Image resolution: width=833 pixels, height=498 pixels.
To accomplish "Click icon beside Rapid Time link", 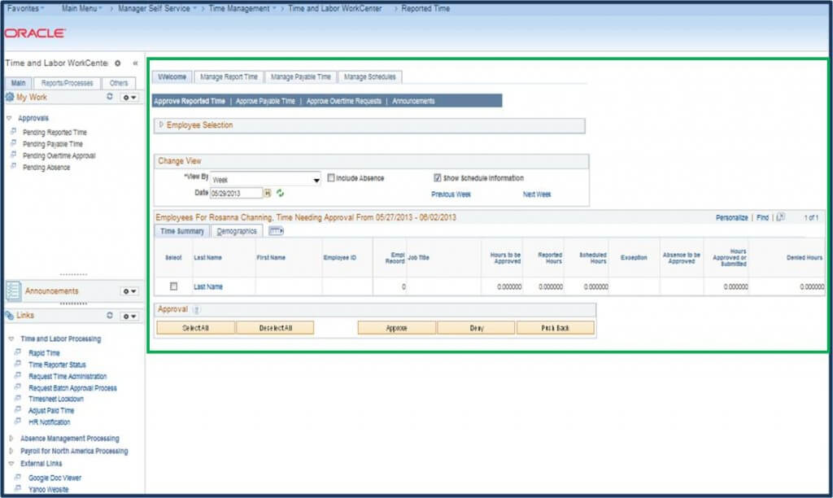I will [x=18, y=352].
